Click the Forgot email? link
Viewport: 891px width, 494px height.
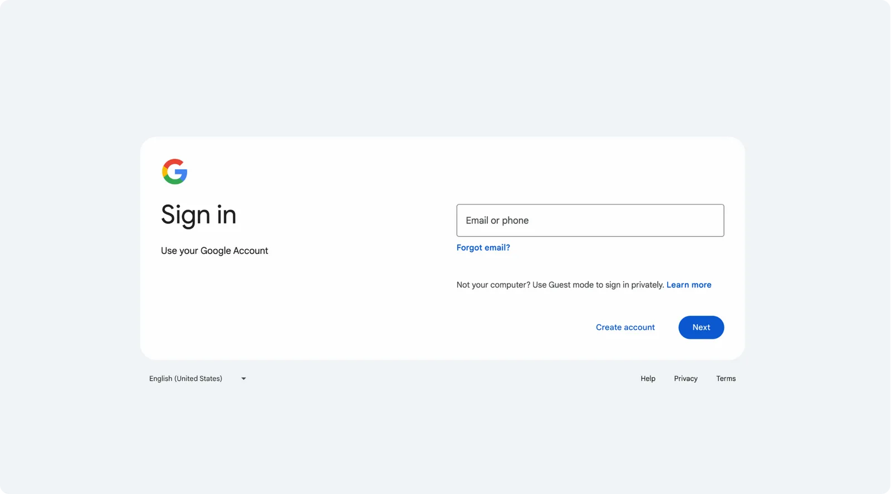tap(483, 248)
